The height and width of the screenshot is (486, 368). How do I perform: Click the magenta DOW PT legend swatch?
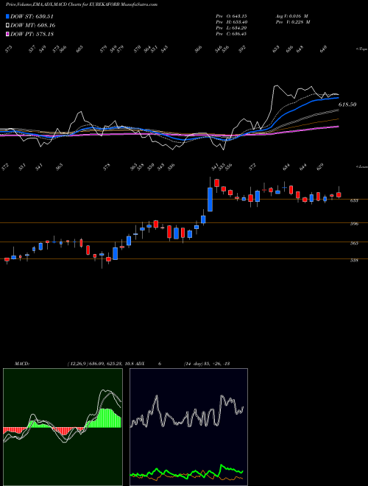[7, 34]
